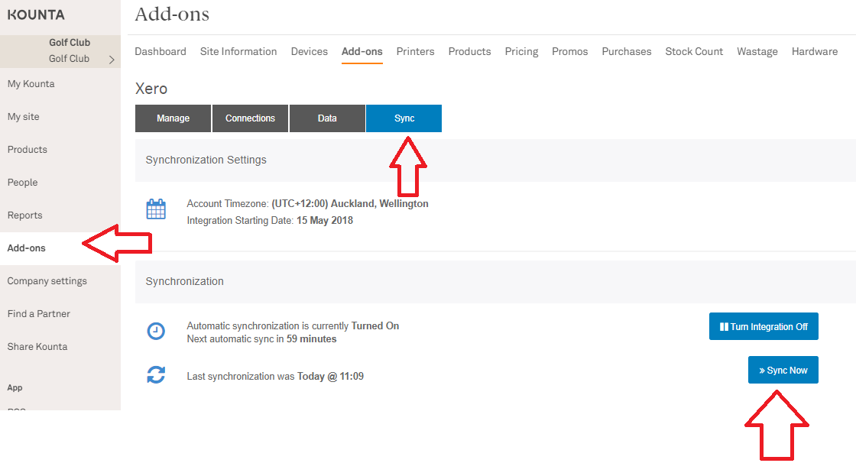Viewport: 856px width, 476px height.
Task: Open the Stock Count tab
Action: (x=694, y=51)
